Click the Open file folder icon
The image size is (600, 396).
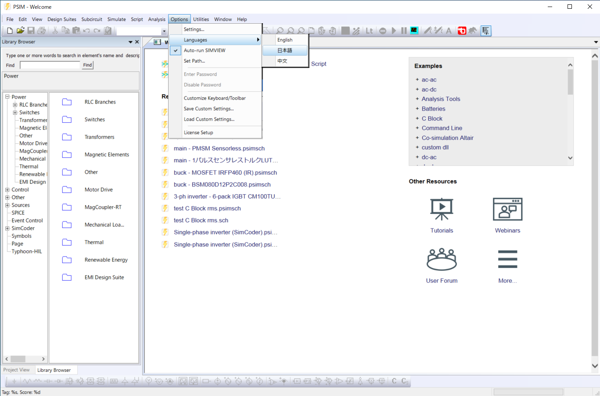coord(20,31)
